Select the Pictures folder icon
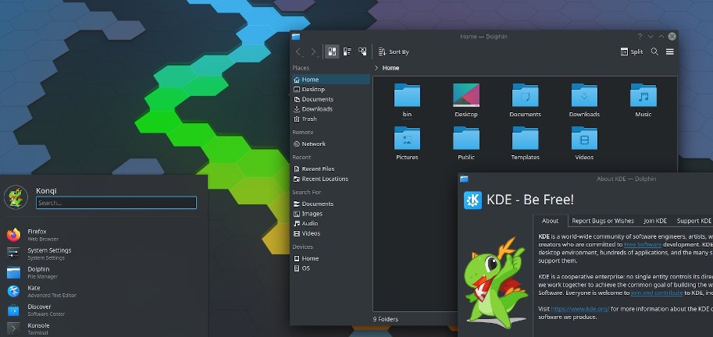The height and width of the screenshot is (337, 713). 407,138
